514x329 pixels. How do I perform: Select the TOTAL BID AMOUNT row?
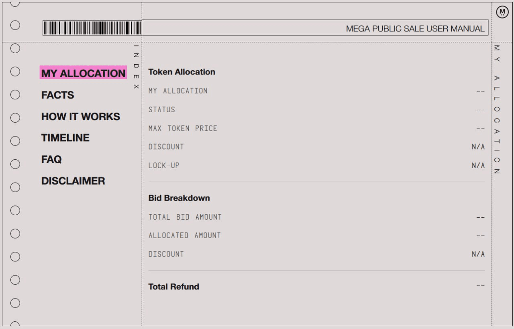point(185,217)
